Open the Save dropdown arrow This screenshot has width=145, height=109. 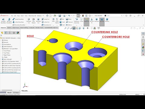(x=62, y=16)
